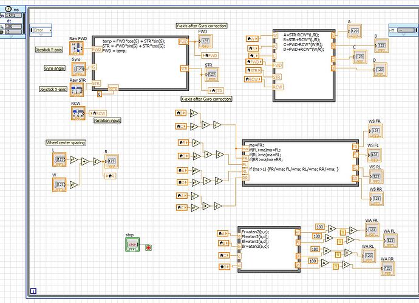Select the RCW slider control terminal
This screenshot has width=419, height=303.
78,113
